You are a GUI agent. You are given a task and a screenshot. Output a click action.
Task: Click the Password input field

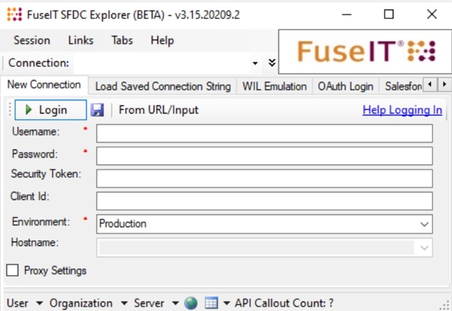pos(264,156)
